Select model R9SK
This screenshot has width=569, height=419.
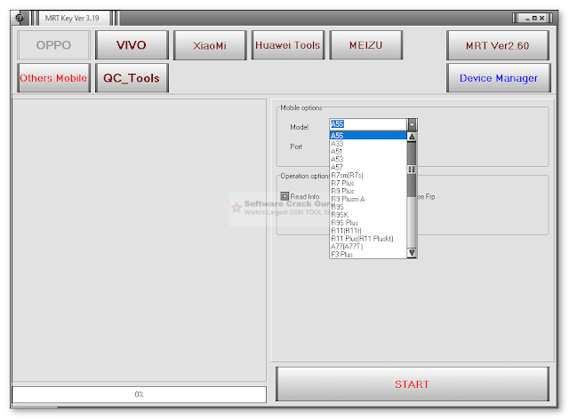click(368, 215)
